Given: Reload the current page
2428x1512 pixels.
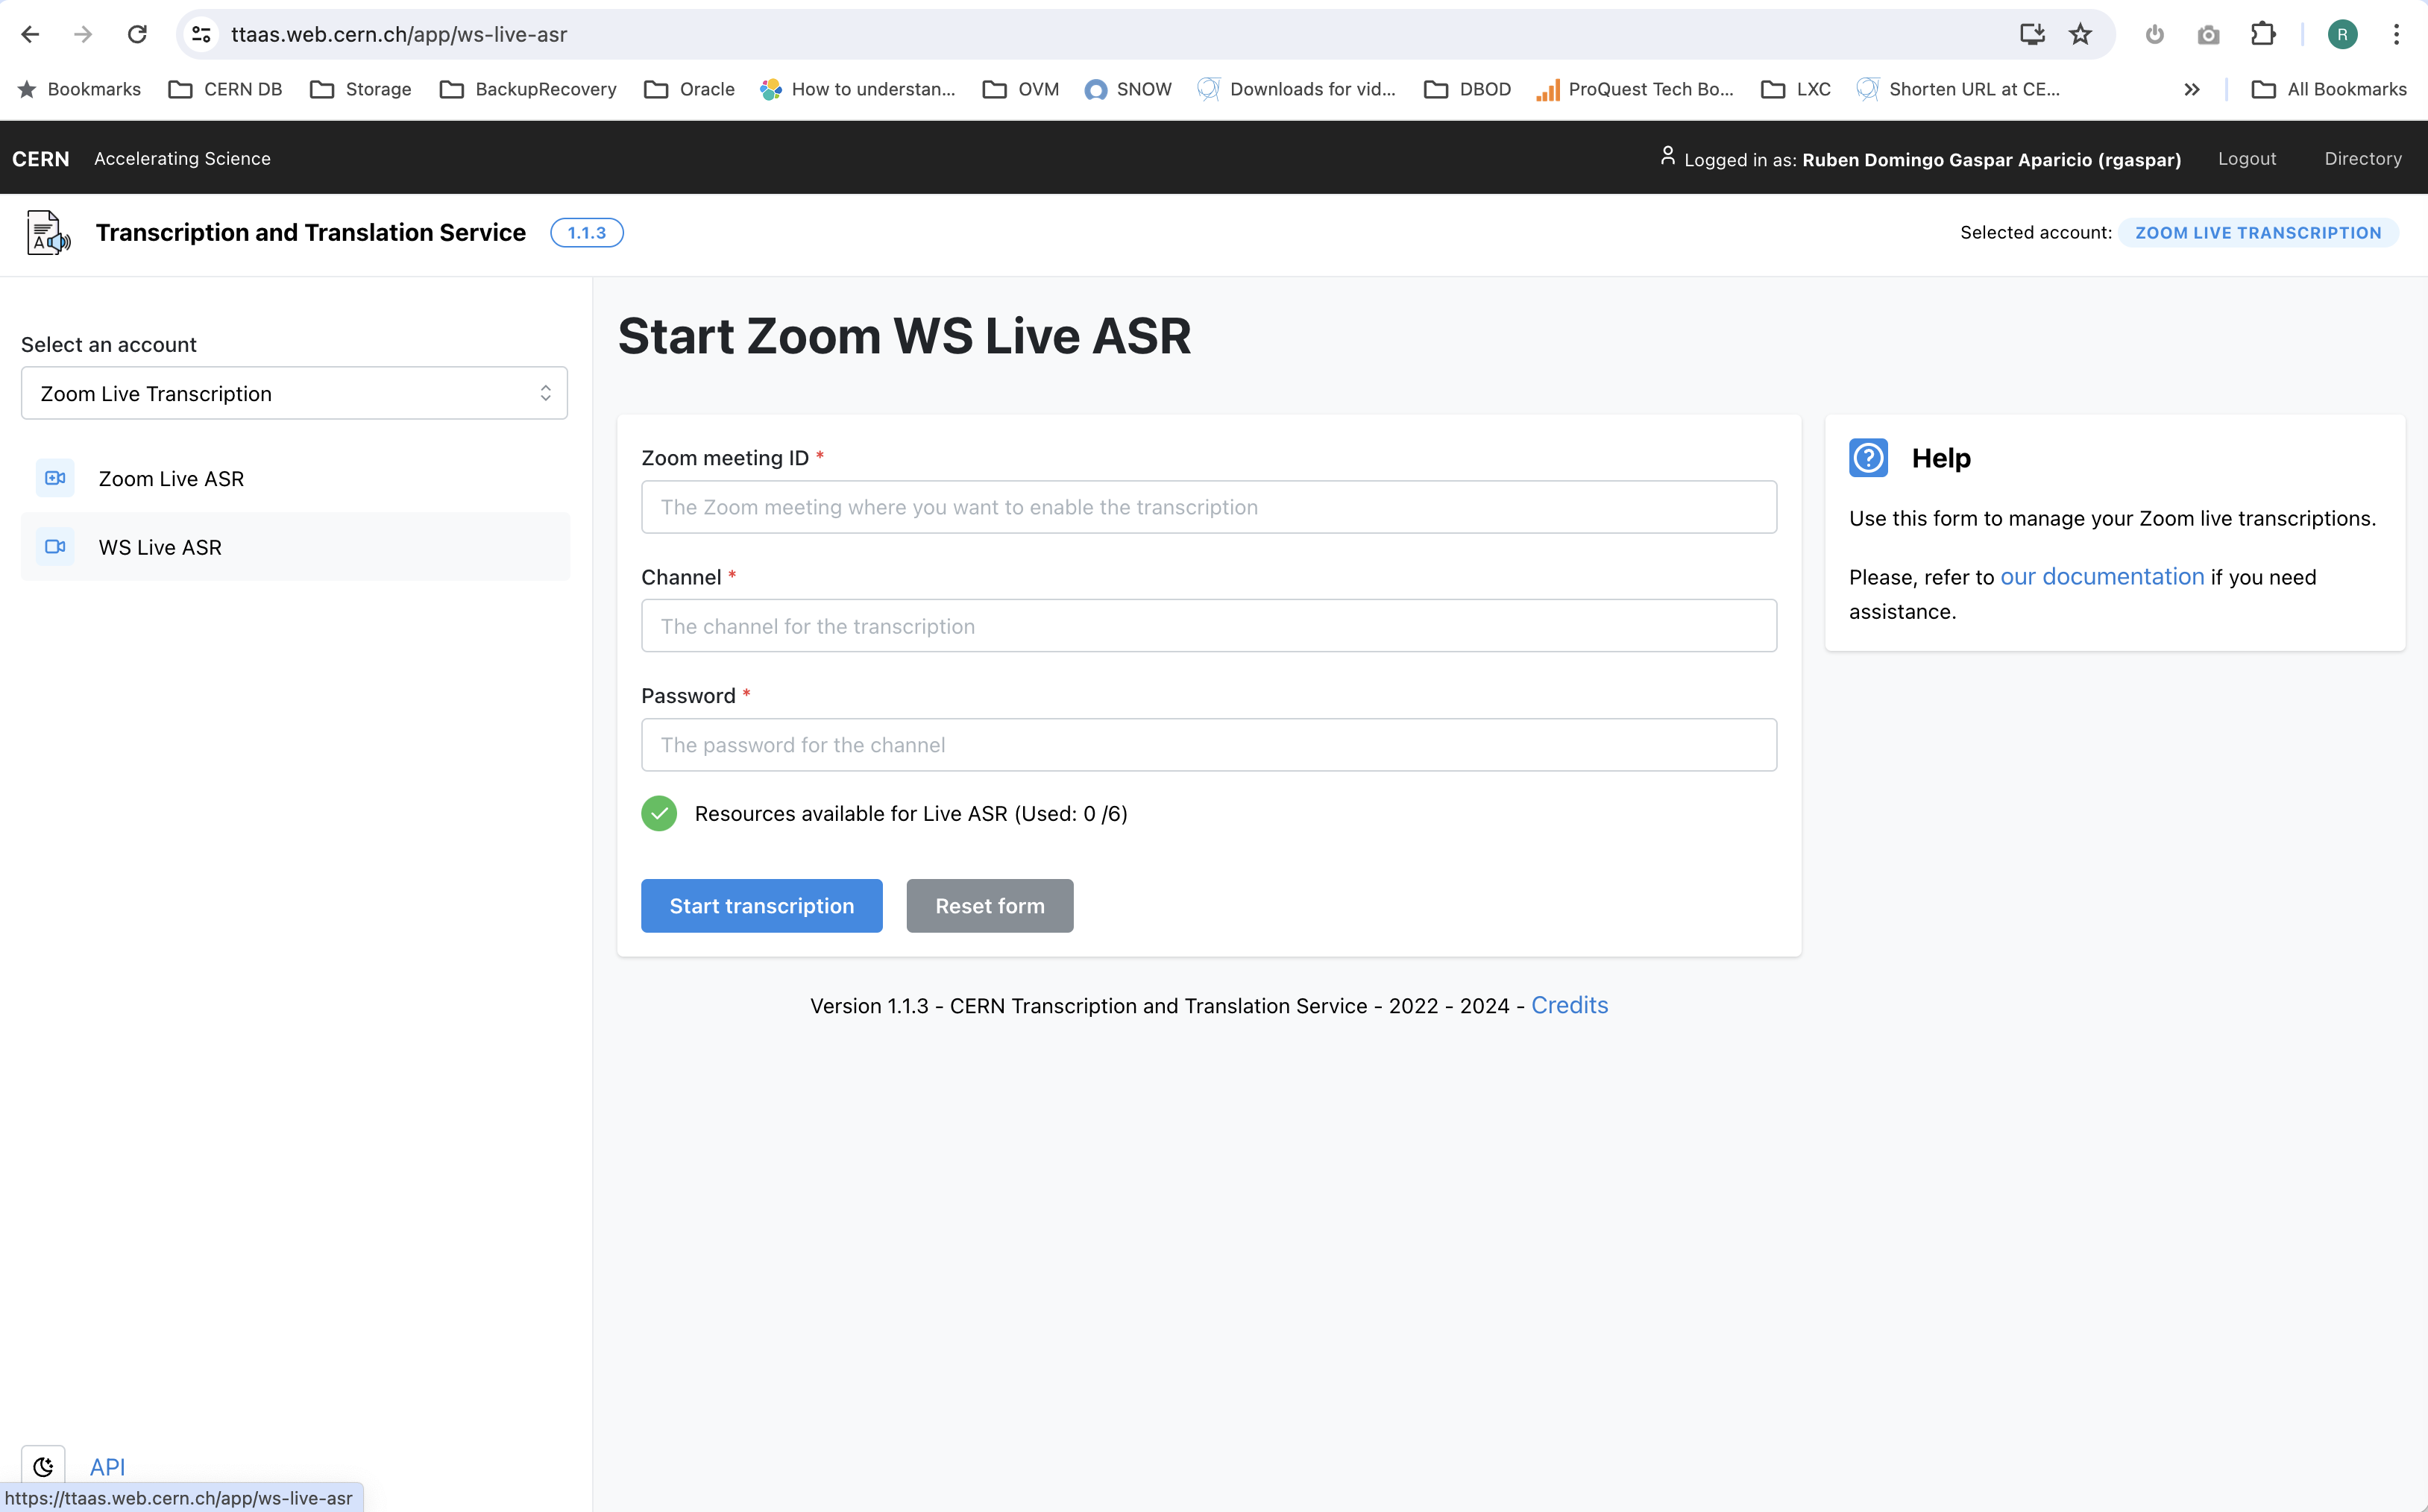Looking at the screenshot, I should pos(137,34).
